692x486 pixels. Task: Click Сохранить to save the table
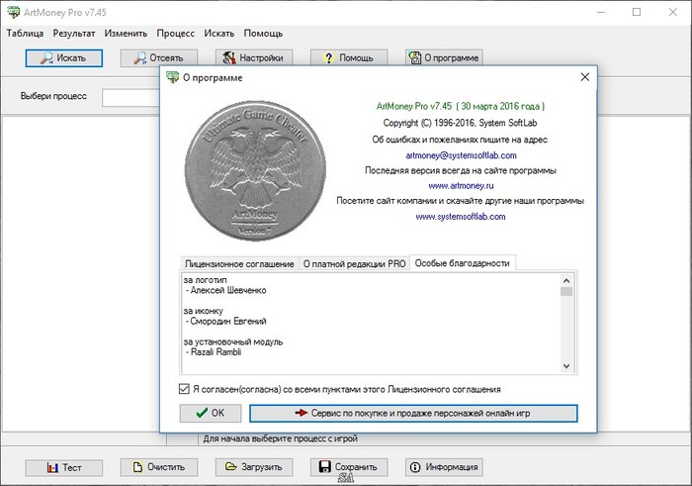(348, 467)
